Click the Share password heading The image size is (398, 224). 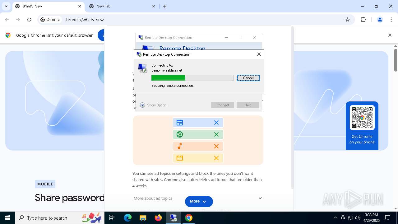[70, 198]
